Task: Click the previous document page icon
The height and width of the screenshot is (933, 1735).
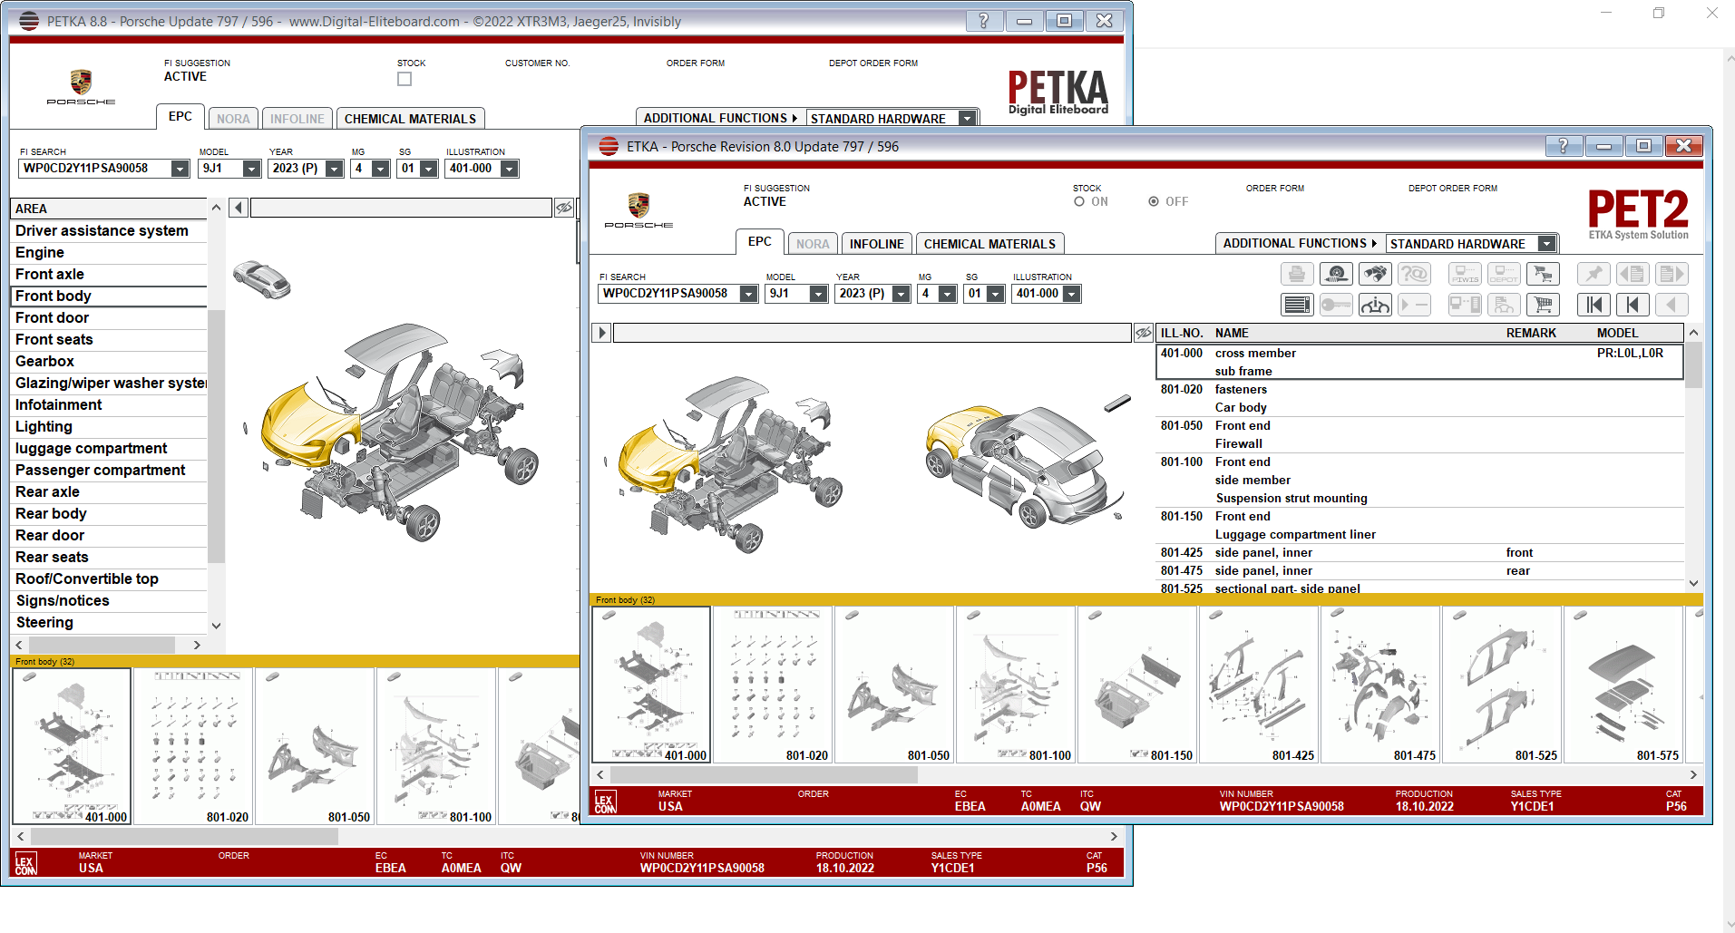Action: (x=1633, y=274)
